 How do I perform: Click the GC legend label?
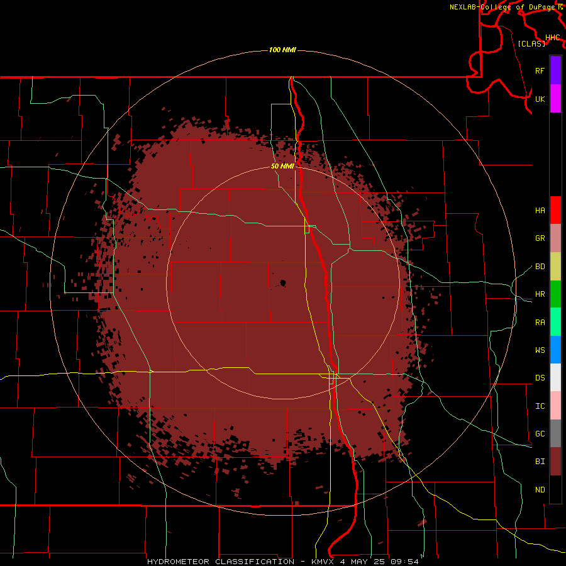(x=540, y=434)
